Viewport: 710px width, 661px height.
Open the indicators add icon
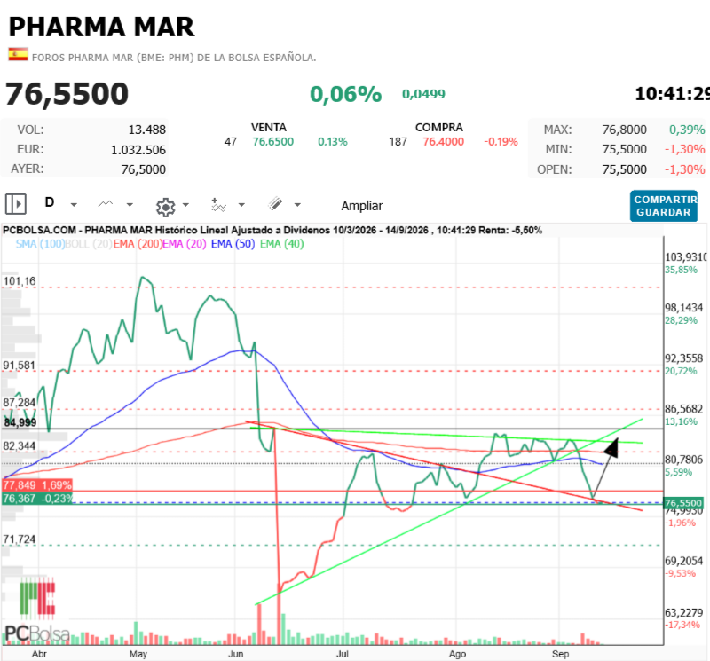coord(218,205)
